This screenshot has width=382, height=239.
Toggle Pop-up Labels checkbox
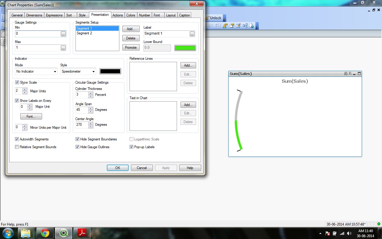tap(132, 147)
